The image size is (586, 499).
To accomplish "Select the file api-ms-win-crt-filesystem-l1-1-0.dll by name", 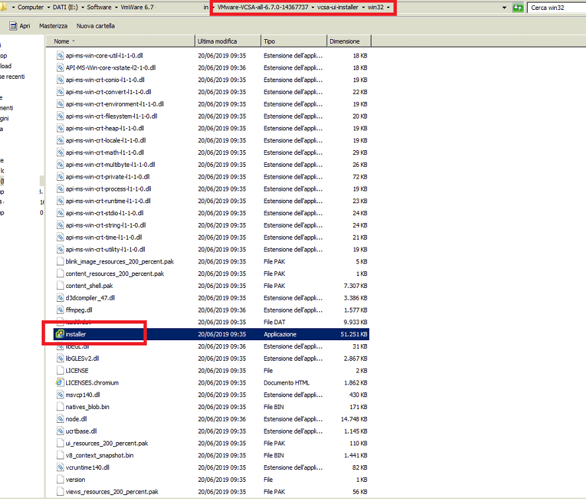I will pos(111,116).
